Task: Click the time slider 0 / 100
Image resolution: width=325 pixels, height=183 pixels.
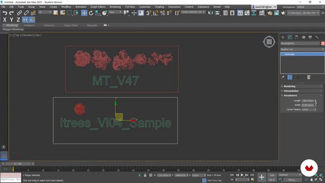Action: (x=18, y=164)
